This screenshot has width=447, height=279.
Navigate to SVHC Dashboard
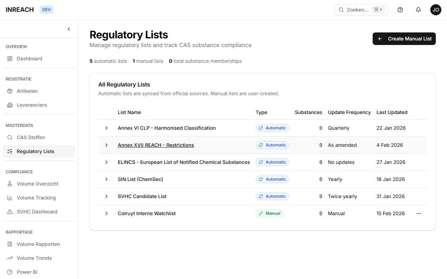click(37, 212)
